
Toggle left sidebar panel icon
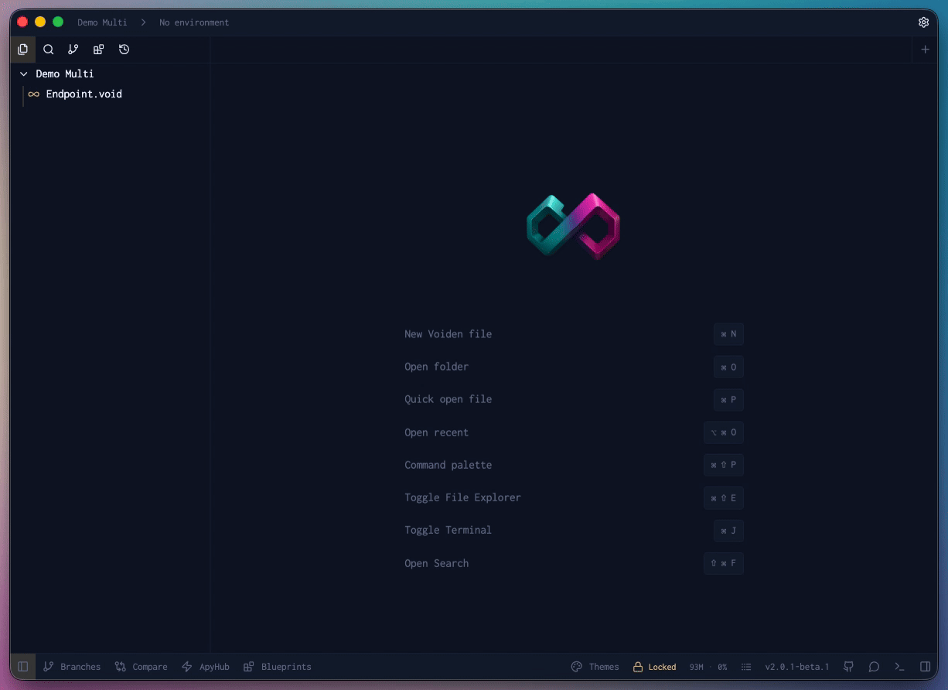(x=23, y=667)
